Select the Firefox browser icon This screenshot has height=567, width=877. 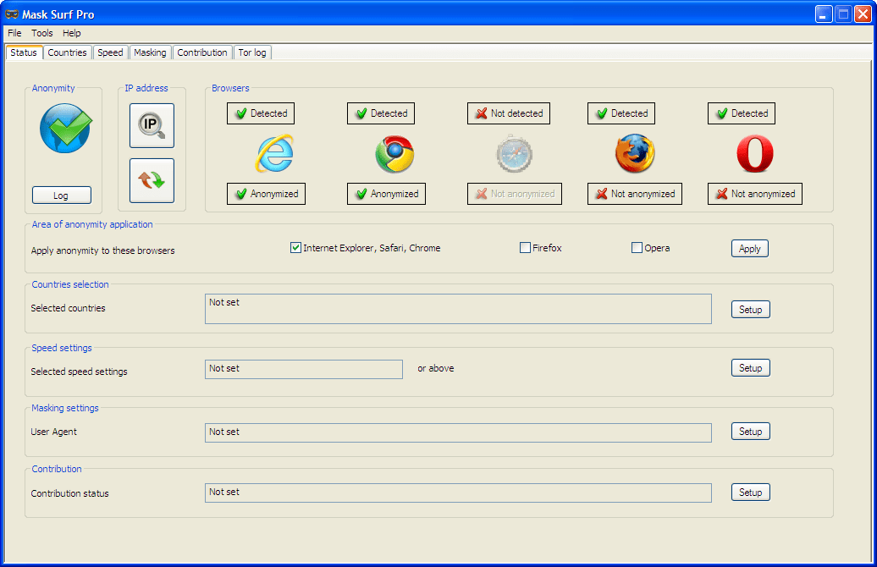tap(634, 153)
